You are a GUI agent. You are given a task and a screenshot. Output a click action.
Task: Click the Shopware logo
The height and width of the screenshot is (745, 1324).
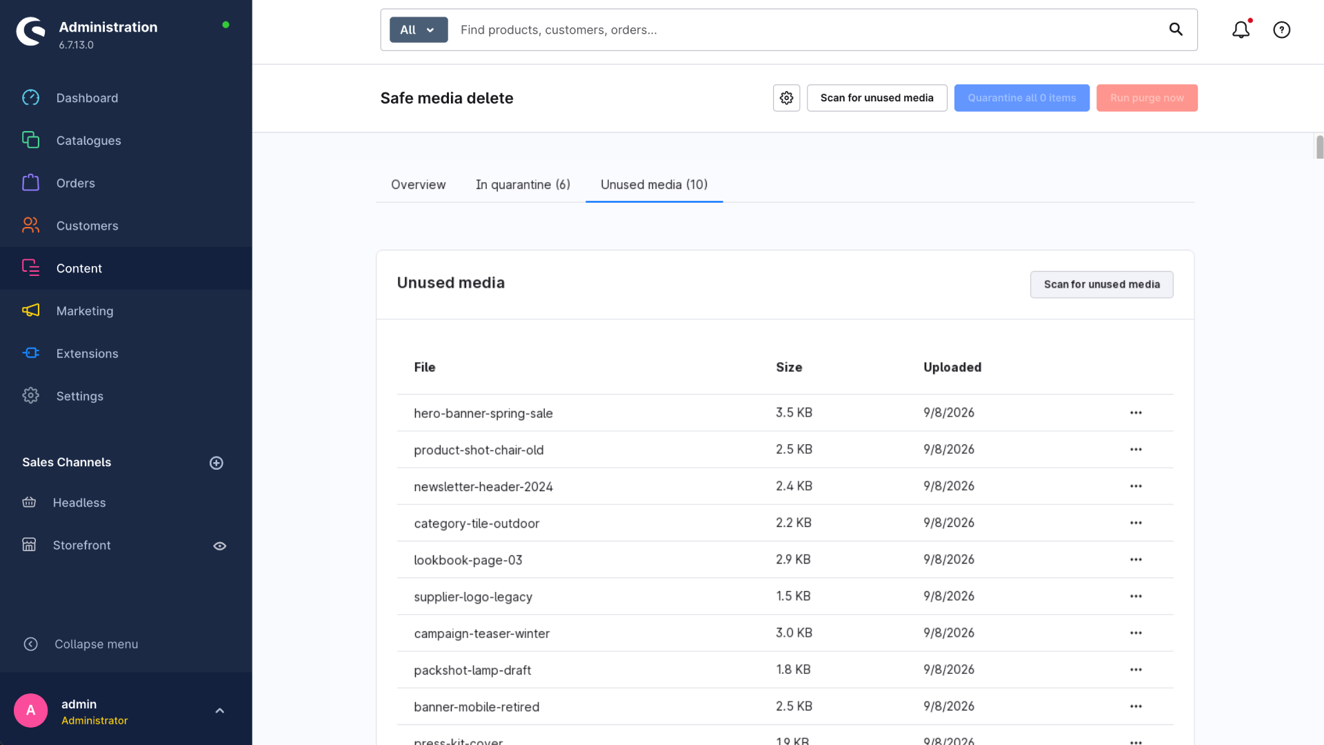pyautogui.click(x=31, y=32)
